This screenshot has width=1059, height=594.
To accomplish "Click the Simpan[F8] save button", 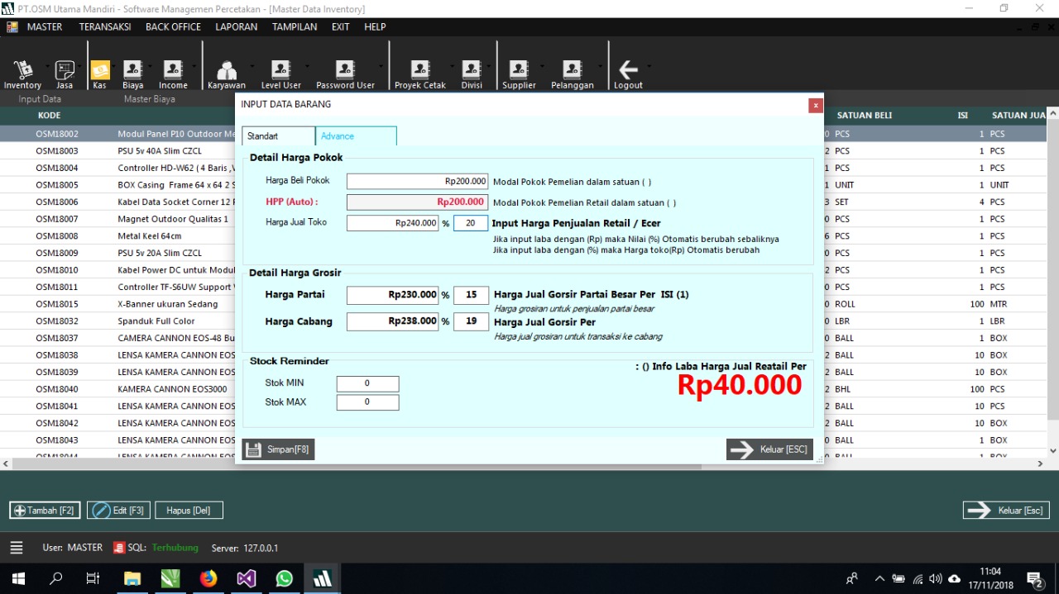I will [x=278, y=449].
